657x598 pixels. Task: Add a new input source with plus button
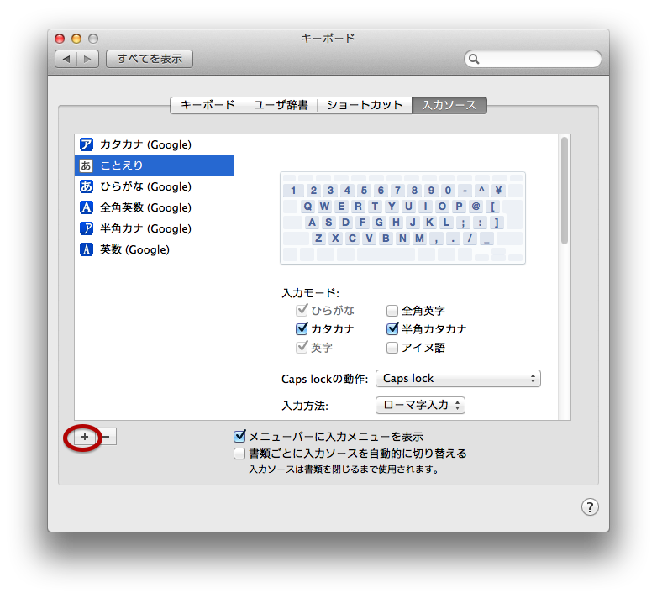[x=85, y=437]
